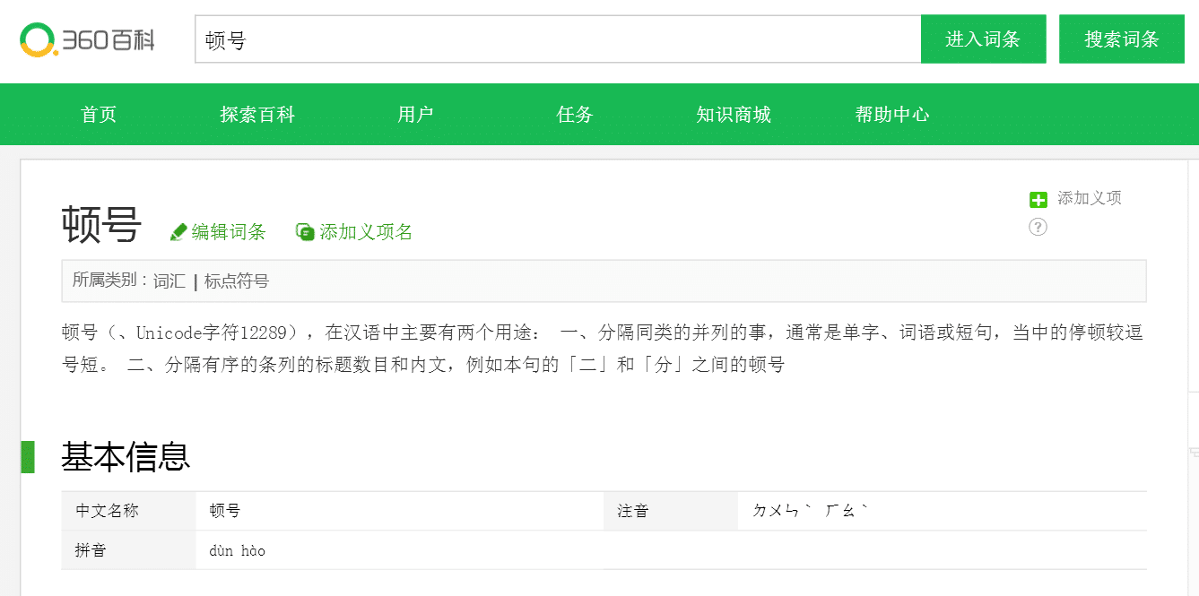1199x596 pixels.
Task: Go to the 任务 section
Action: (x=574, y=115)
